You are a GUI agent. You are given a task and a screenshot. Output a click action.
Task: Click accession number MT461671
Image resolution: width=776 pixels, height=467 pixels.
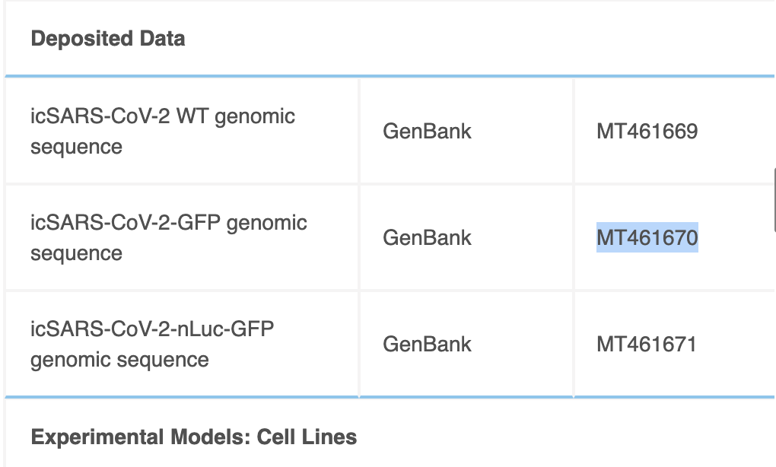pos(647,344)
